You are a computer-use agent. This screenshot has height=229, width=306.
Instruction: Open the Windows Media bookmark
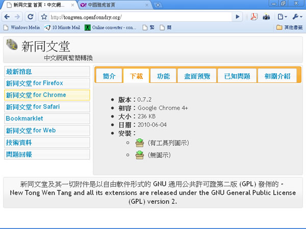coord(21,27)
